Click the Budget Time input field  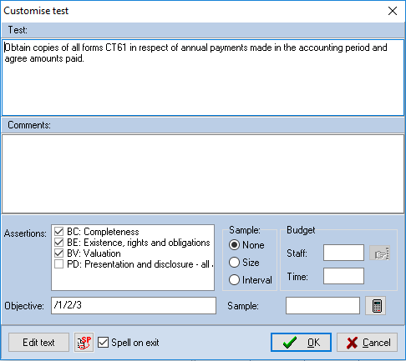pos(343,276)
